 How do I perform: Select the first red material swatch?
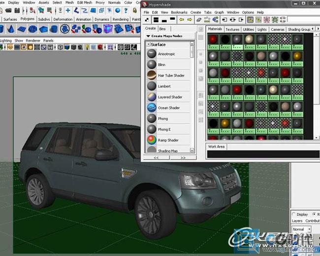click(213, 39)
